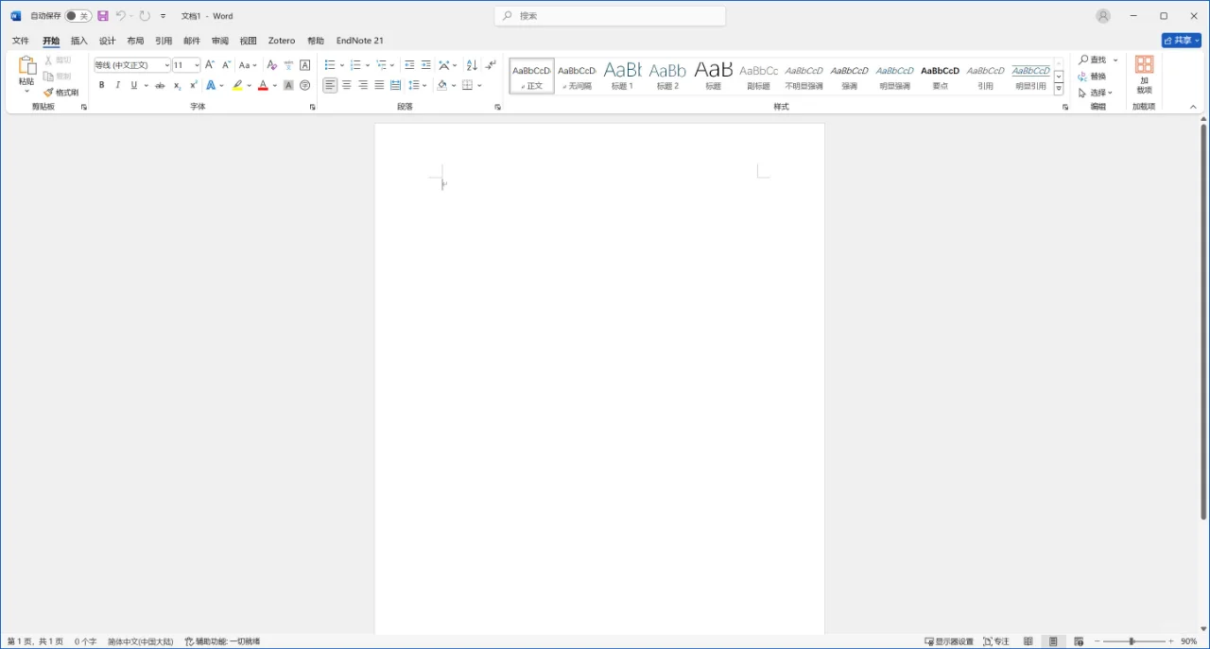Select the strikethrough icon
1210x649 pixels.
(159, 85)
